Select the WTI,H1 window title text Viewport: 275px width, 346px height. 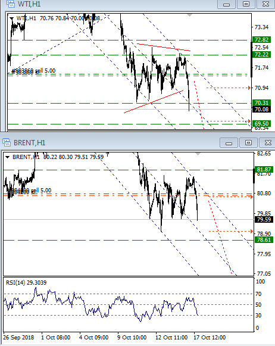29,4
